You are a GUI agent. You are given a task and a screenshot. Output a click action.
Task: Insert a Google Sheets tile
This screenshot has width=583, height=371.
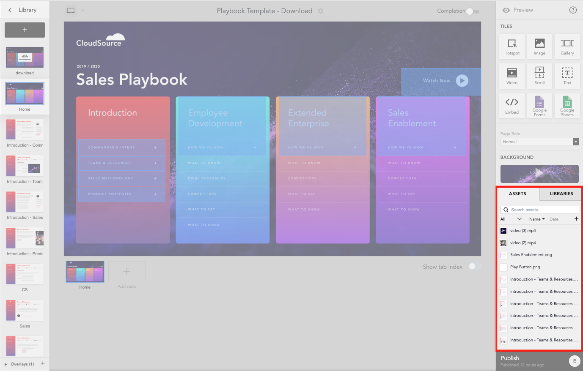pos(567,105)
